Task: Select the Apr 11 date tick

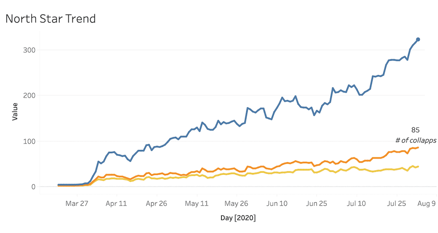Action: coord(117,204)
